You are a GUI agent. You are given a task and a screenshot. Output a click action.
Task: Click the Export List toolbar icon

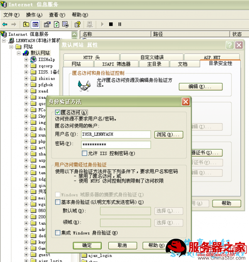tap(65, 24)
